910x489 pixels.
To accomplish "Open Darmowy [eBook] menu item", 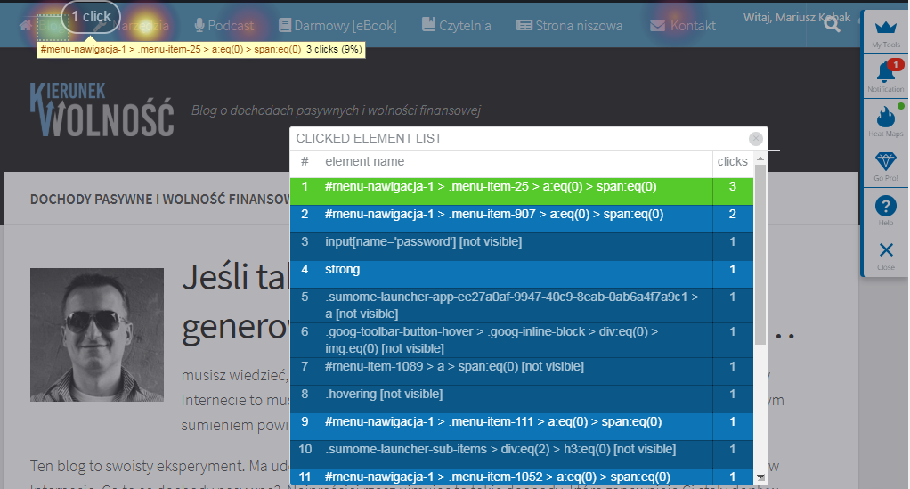I will click(337, 26).
